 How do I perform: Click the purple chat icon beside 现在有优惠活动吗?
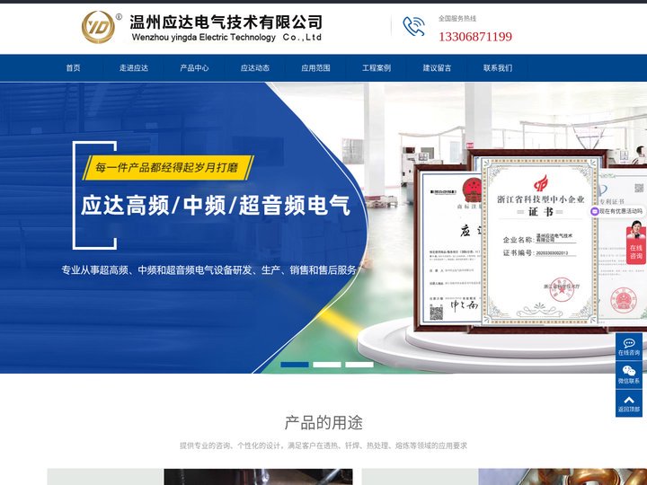point(595,211)
